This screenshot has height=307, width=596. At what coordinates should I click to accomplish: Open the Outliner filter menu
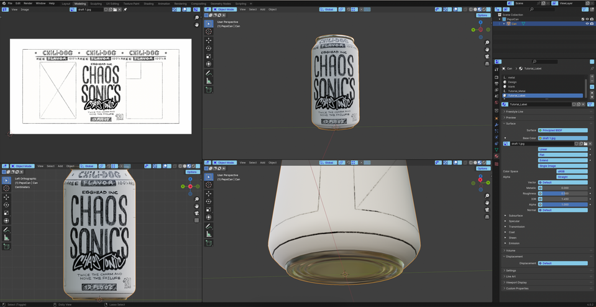tap(585, 9)
